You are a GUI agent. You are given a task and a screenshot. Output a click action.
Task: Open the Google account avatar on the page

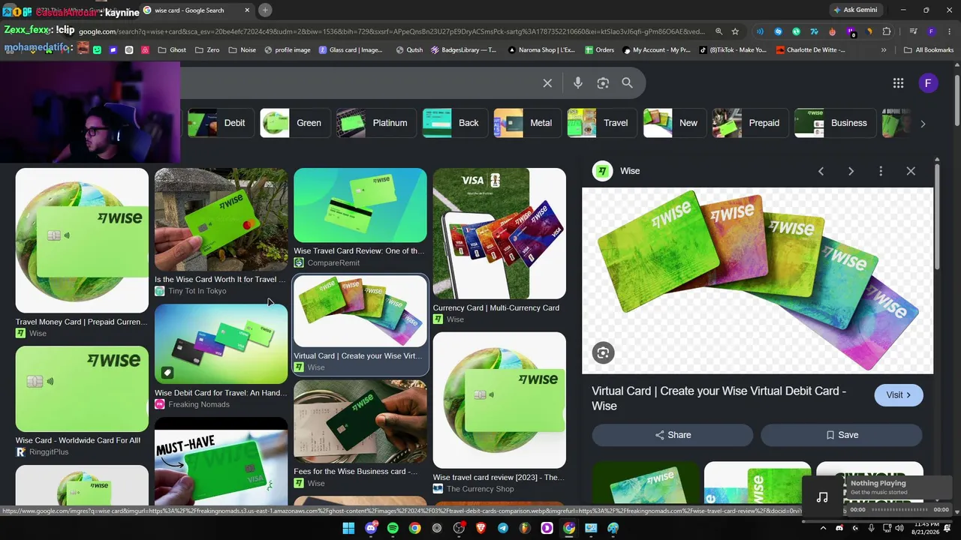(x=928, y=83)
